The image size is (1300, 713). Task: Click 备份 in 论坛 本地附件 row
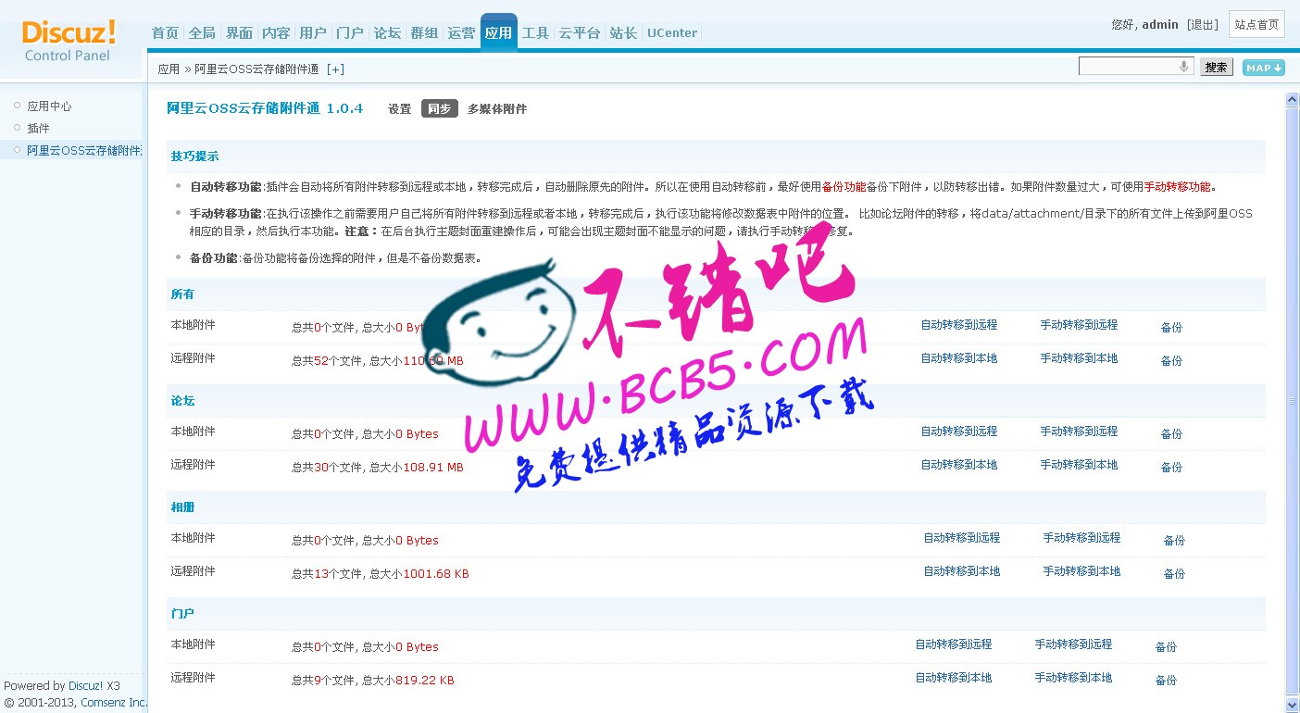[1171, 434]
